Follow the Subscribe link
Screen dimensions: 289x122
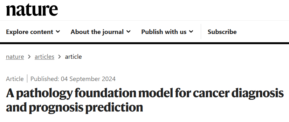coord(222,32)
